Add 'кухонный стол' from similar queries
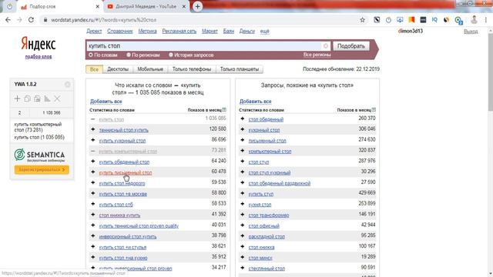 point(243,129)
